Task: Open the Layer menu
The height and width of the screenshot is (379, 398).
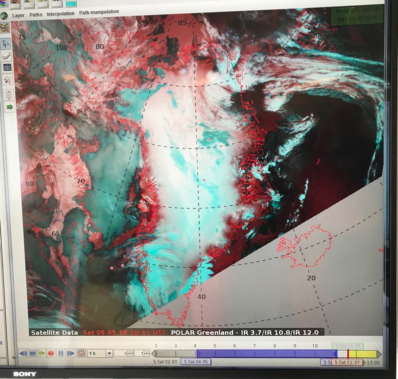Action: [x=18, y=15]
